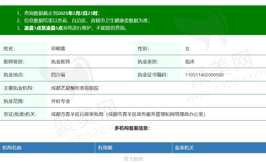Click the 暂无数据 empty table text
Image resolution: width=266 pixels, height=163 pixels.
click(133, 159)
